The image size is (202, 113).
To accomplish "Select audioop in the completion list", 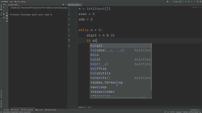I will 121,87.
